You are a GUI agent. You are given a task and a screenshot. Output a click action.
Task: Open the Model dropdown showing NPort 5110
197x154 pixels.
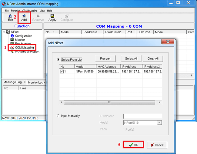[x=159, y=123]
